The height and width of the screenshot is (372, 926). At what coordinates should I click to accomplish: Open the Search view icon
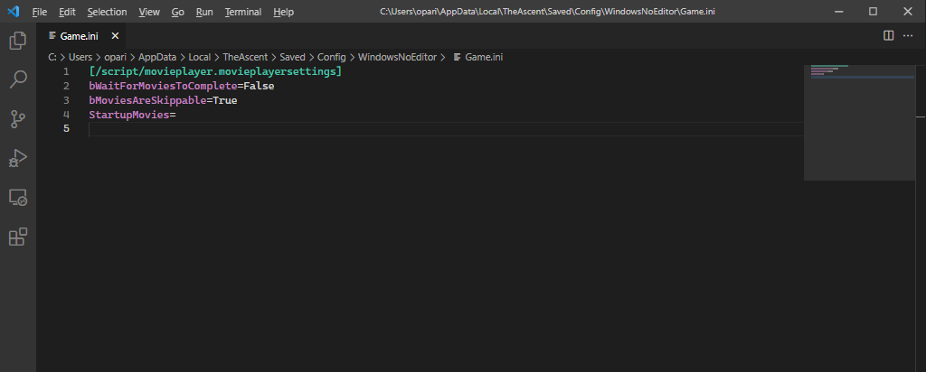point(17,80)
